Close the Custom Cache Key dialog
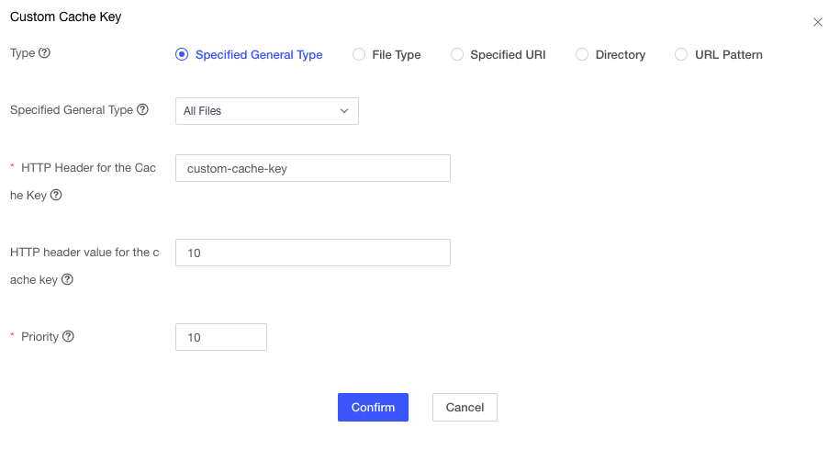Viewport: 840px width, 450px height. tap(817, 22)
